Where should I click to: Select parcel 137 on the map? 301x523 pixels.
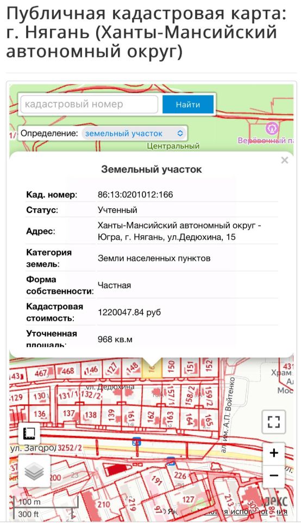click(69, 413)
